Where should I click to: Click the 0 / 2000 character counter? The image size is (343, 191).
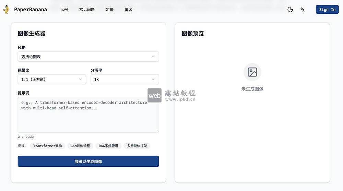click(x=26, y=137)
